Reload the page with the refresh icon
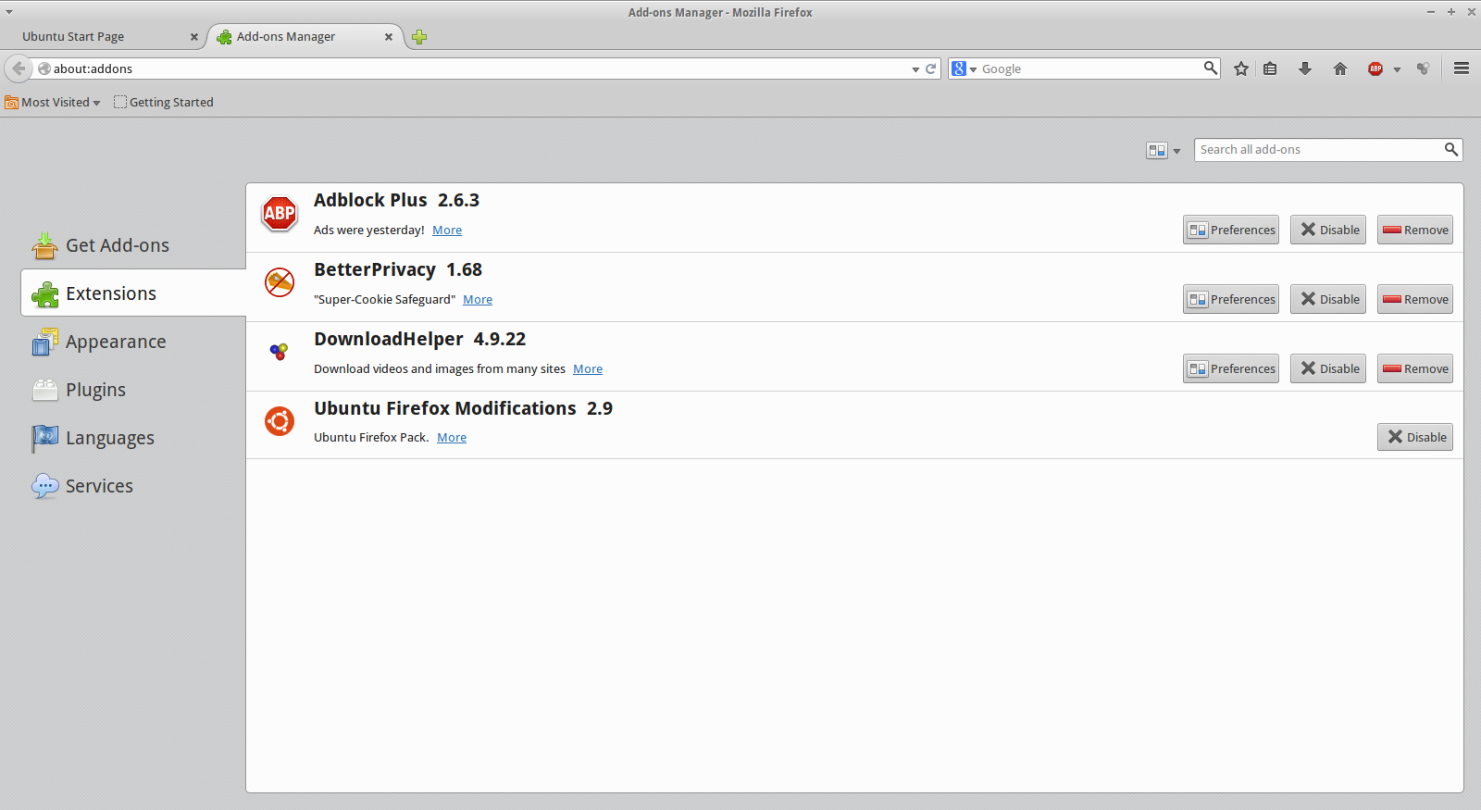Screen dimensions: 1481x810 [x=931, y=69]
